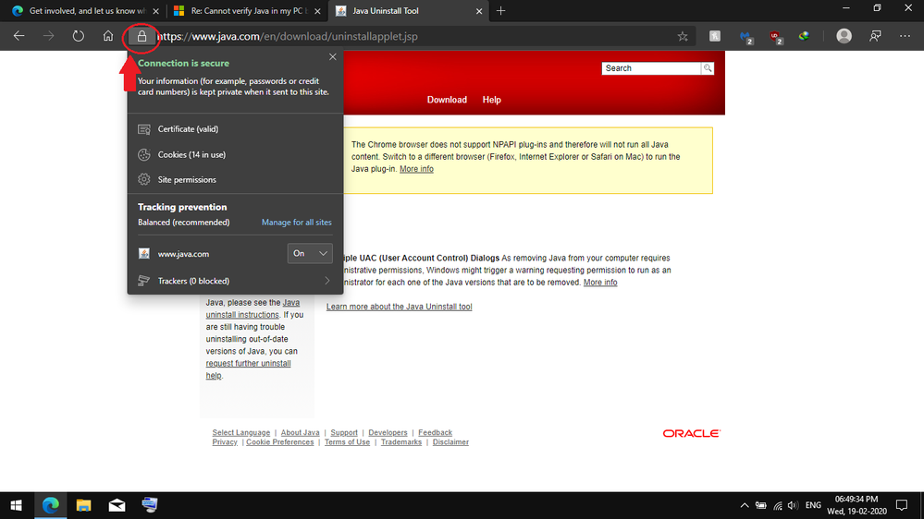This screenshot has width=924, height=519.
Task: Click the address bar URL
Action: (288, 37)
